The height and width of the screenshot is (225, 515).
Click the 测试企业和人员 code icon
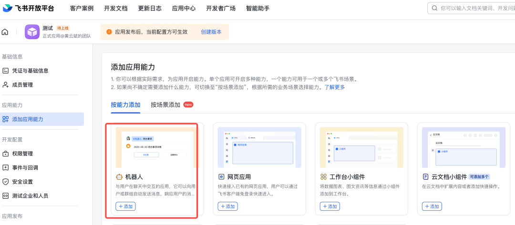point(5,196)
